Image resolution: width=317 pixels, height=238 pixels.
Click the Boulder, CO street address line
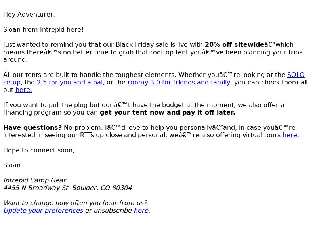(68, 188)
